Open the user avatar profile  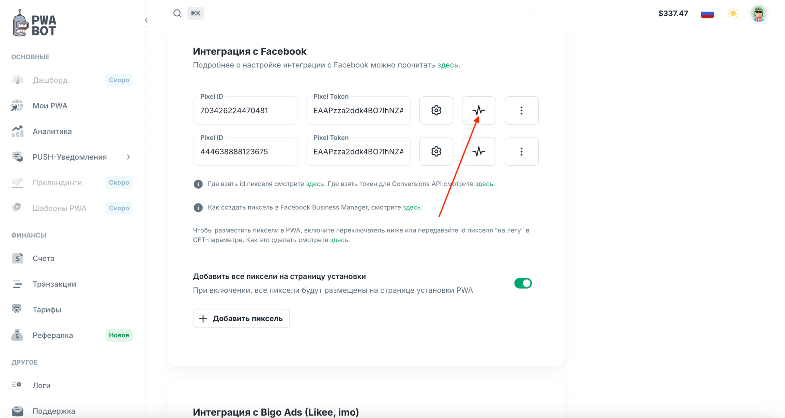click(758, 14)
